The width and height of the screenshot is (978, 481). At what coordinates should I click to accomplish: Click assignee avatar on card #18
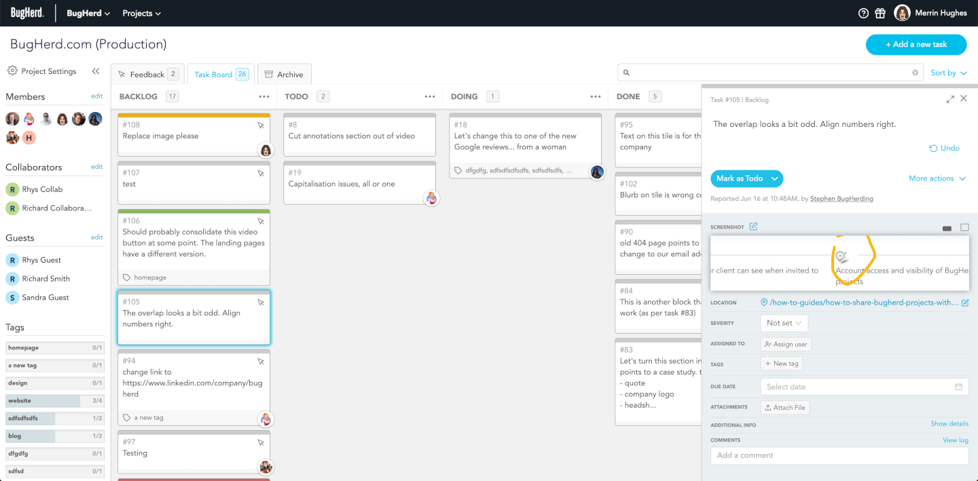click(x=597, y=172)
